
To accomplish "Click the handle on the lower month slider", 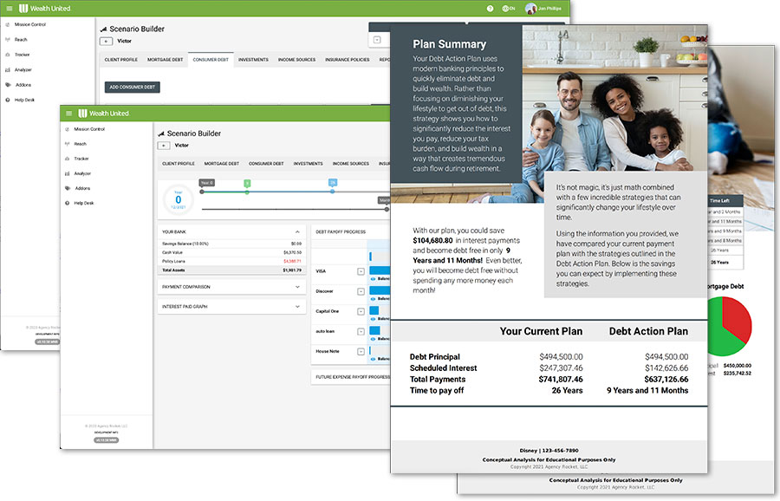I will pos(387,209).
